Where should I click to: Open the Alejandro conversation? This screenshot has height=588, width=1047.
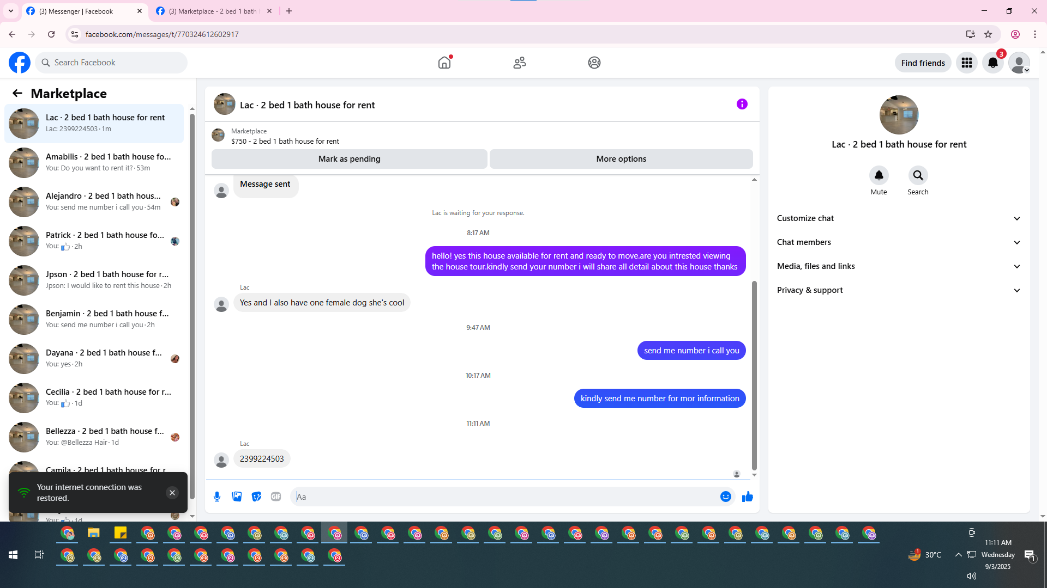coord(94,202)
